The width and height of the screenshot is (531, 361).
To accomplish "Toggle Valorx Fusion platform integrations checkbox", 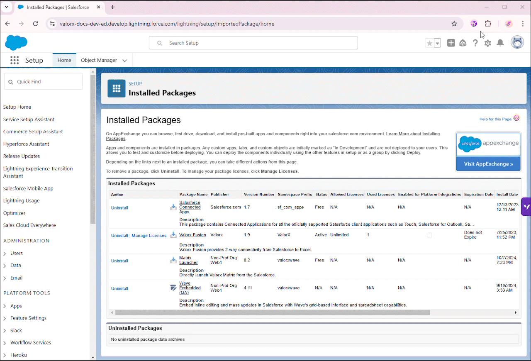I will click(429, 235).
